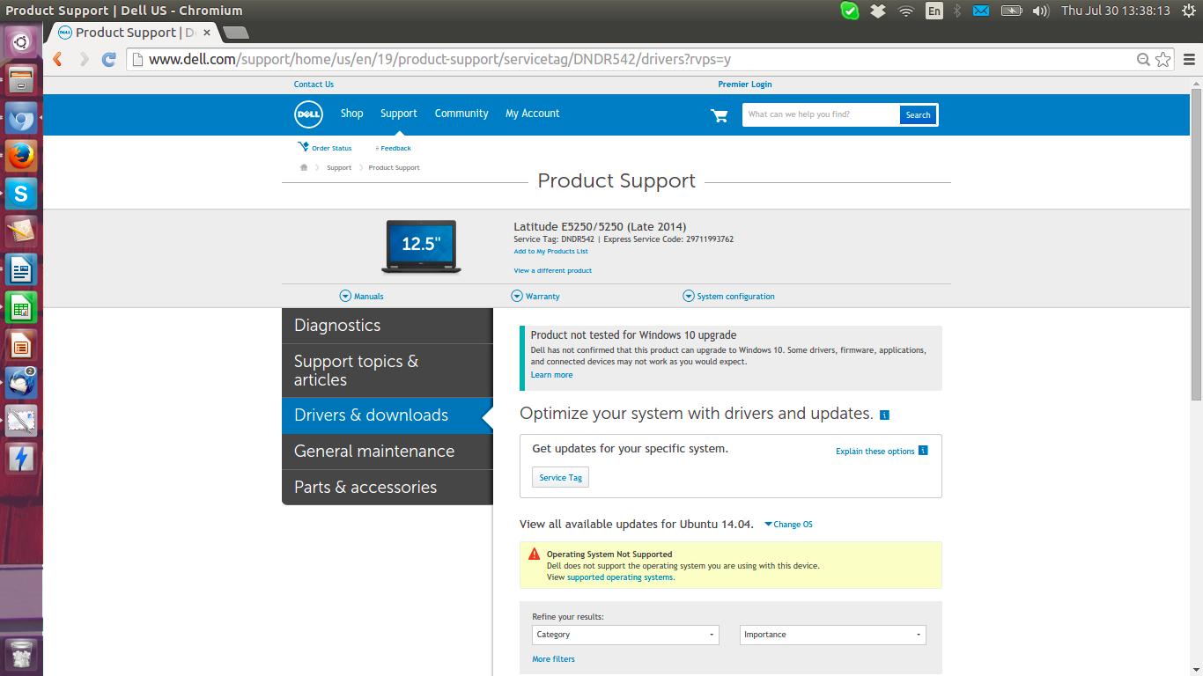Open the Community menu

[461, 114]
